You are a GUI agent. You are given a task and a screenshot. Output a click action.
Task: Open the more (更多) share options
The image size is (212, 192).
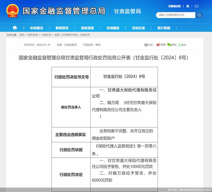point(182,45)
